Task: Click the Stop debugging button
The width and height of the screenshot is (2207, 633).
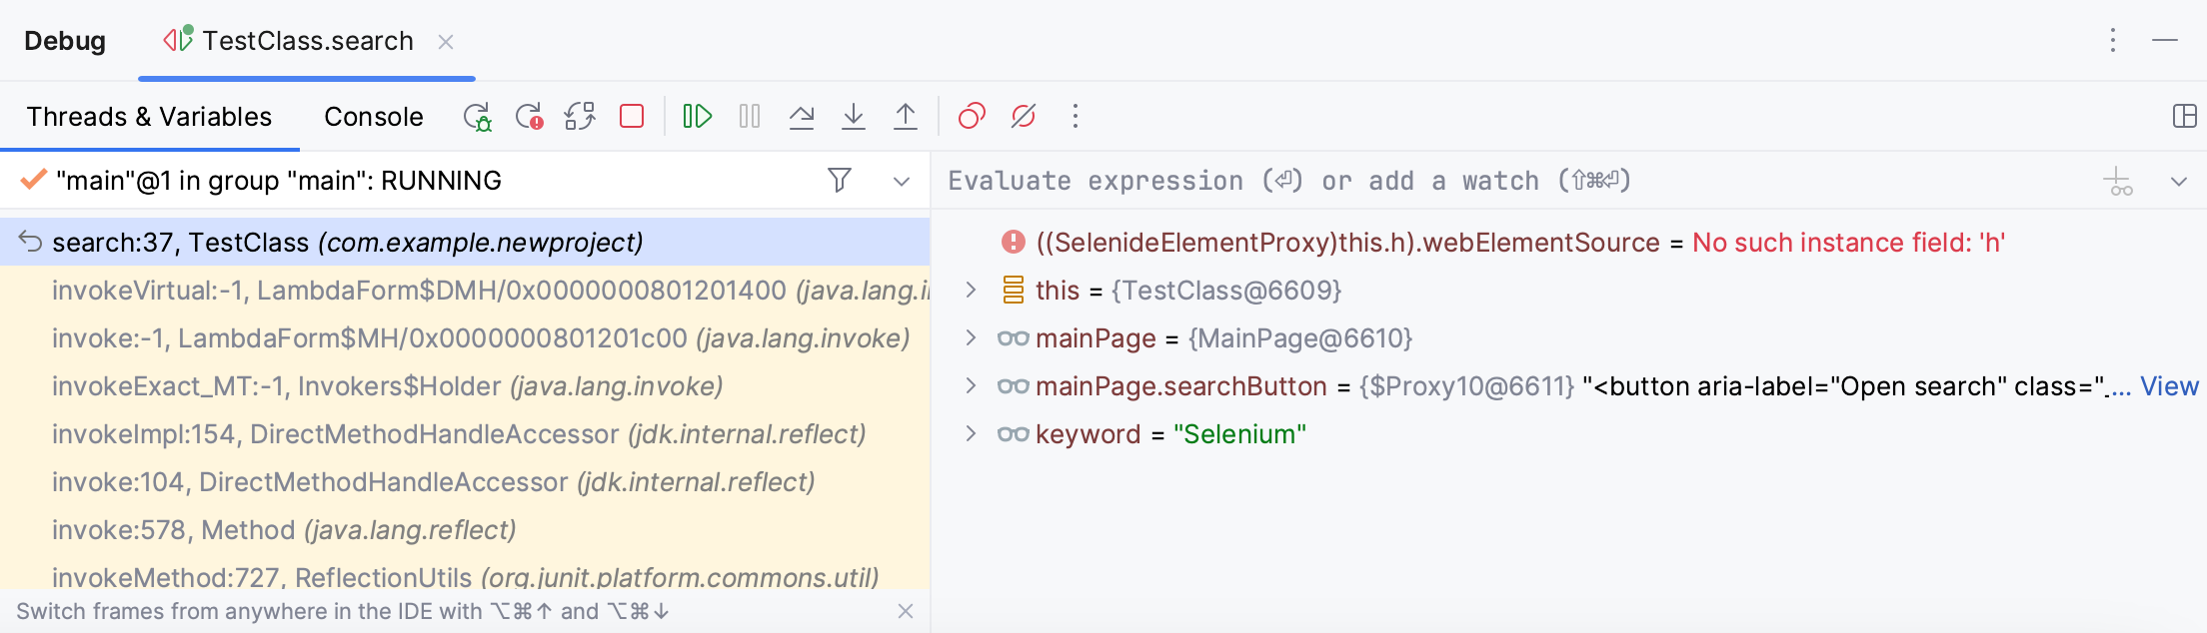Action: pos(632,117)
